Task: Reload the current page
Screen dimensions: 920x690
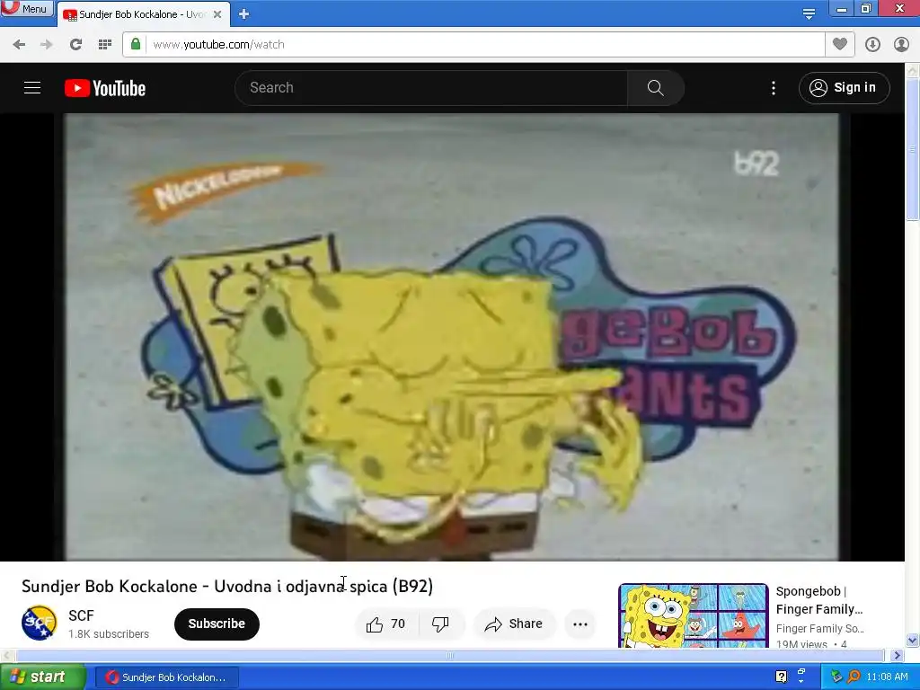Action: pos(75,45)
